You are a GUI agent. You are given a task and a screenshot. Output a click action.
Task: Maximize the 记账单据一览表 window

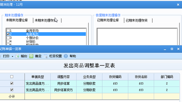[172, 49]
